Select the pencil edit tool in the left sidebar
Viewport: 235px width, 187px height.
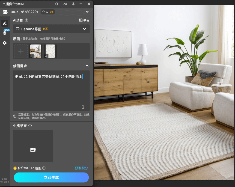(4, 23)
